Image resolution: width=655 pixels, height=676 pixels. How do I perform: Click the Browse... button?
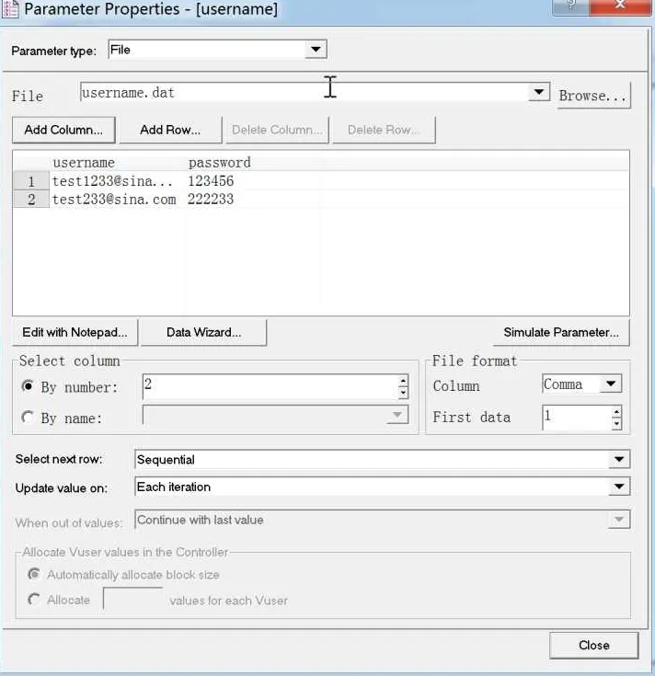(593, 96)
